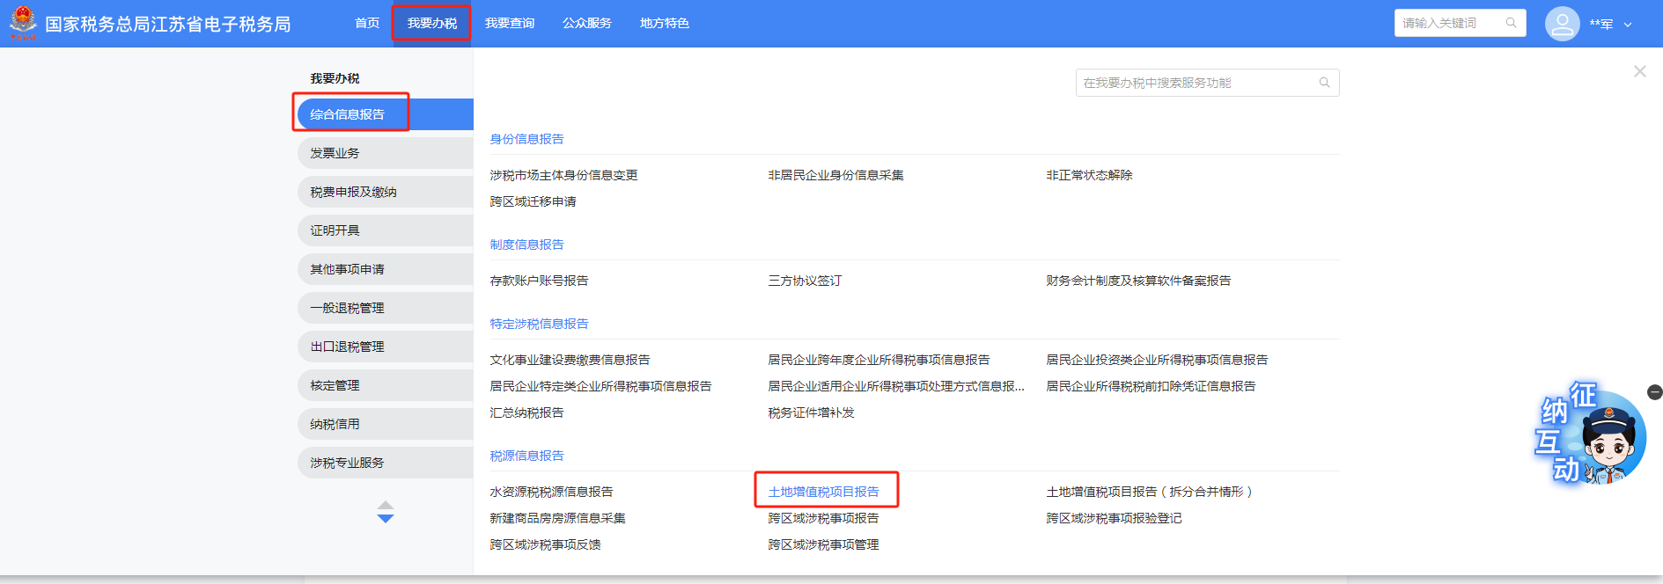This screenshot has height=584, width=1663.
Task: Open the 我要查询 top menu
Action: (510, 23)
